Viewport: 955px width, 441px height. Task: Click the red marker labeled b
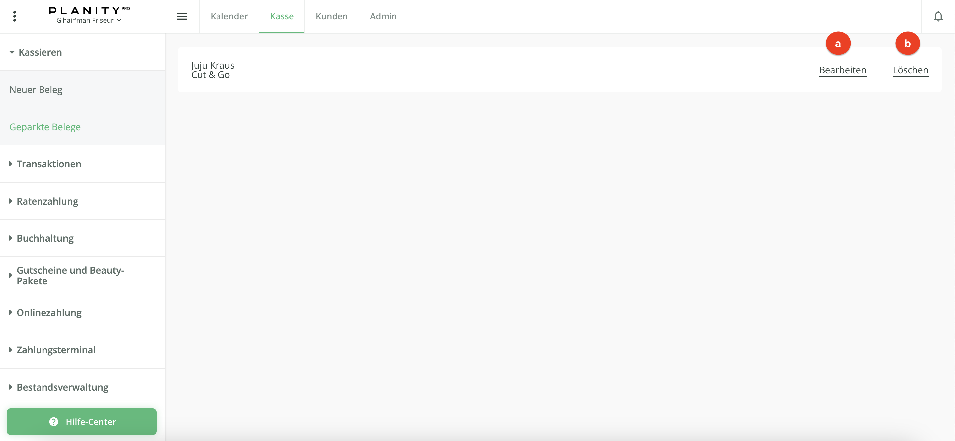pyautogui.click(x=907, y=44)
